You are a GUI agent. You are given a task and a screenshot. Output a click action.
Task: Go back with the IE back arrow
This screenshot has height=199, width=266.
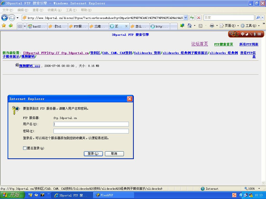pyautogui.click(x=4, y=18)
